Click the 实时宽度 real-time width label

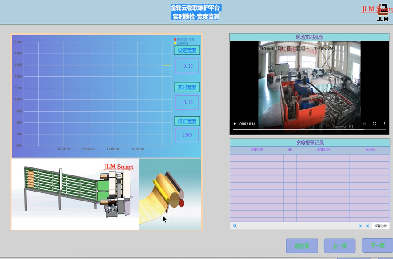coord(187,87)
